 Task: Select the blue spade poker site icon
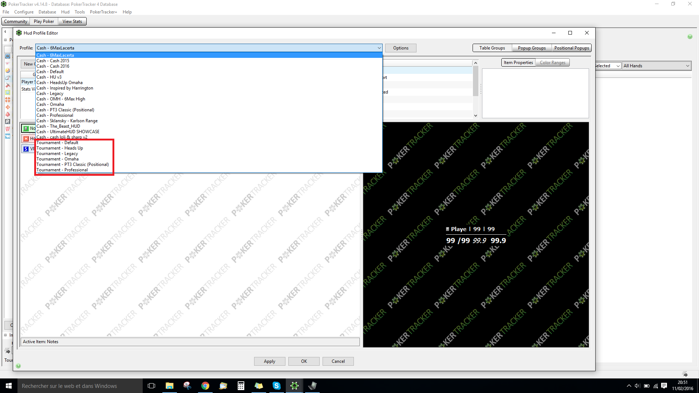point(8,56)
